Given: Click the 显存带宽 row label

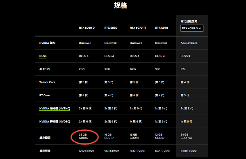Looking at the screenshot, I should (45, 151).
